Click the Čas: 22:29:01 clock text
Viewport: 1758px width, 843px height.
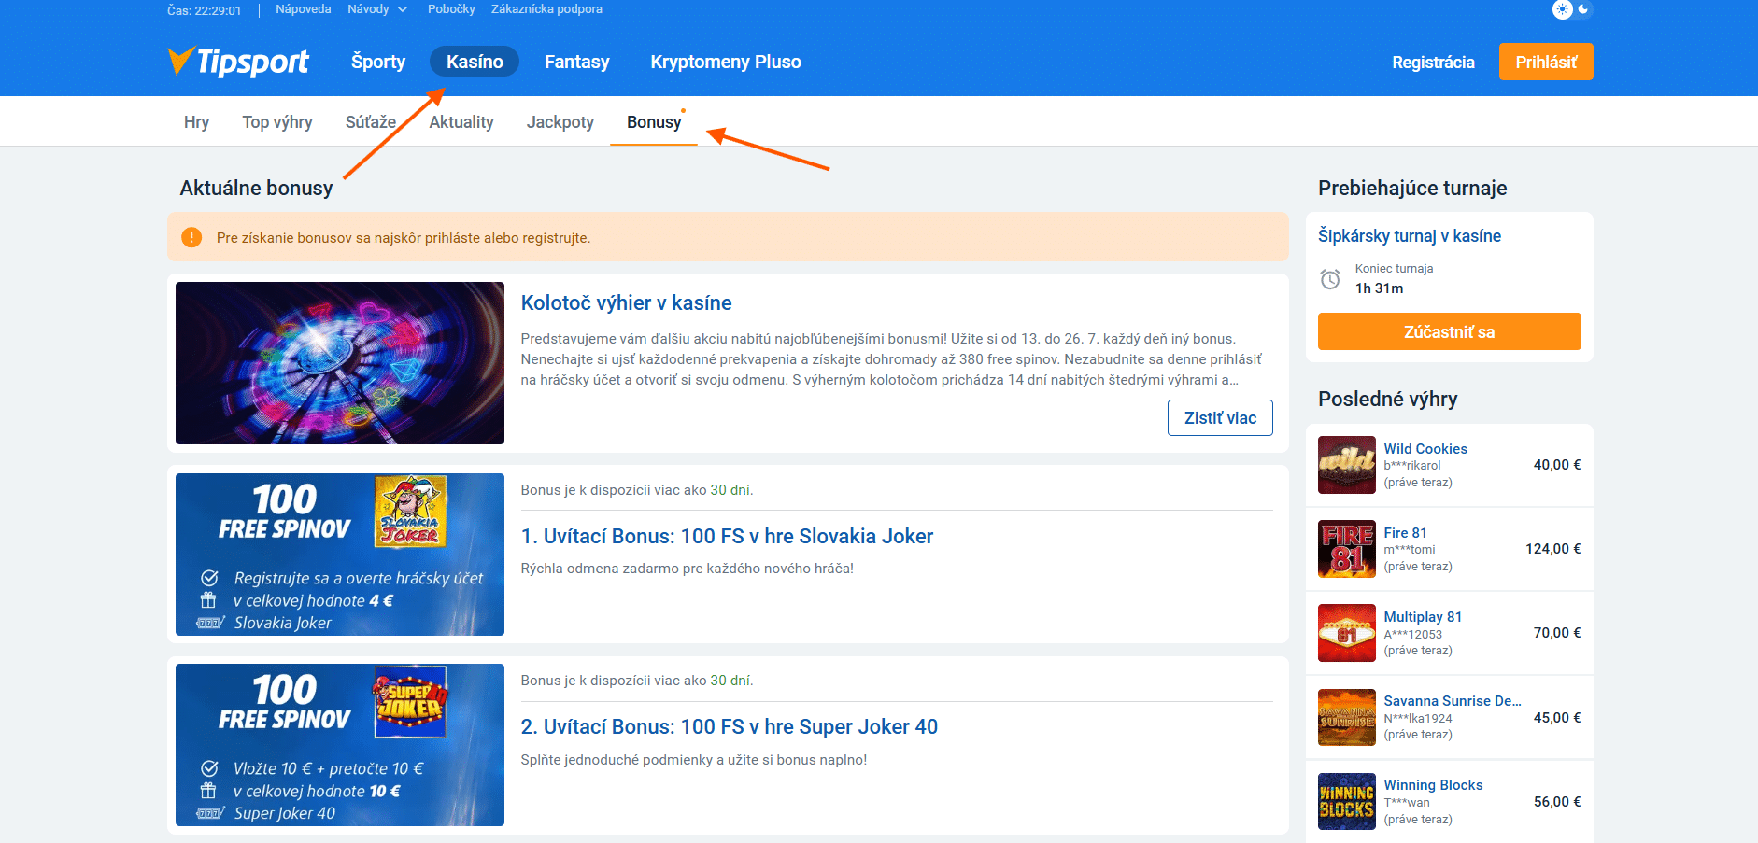click(204, 10)
